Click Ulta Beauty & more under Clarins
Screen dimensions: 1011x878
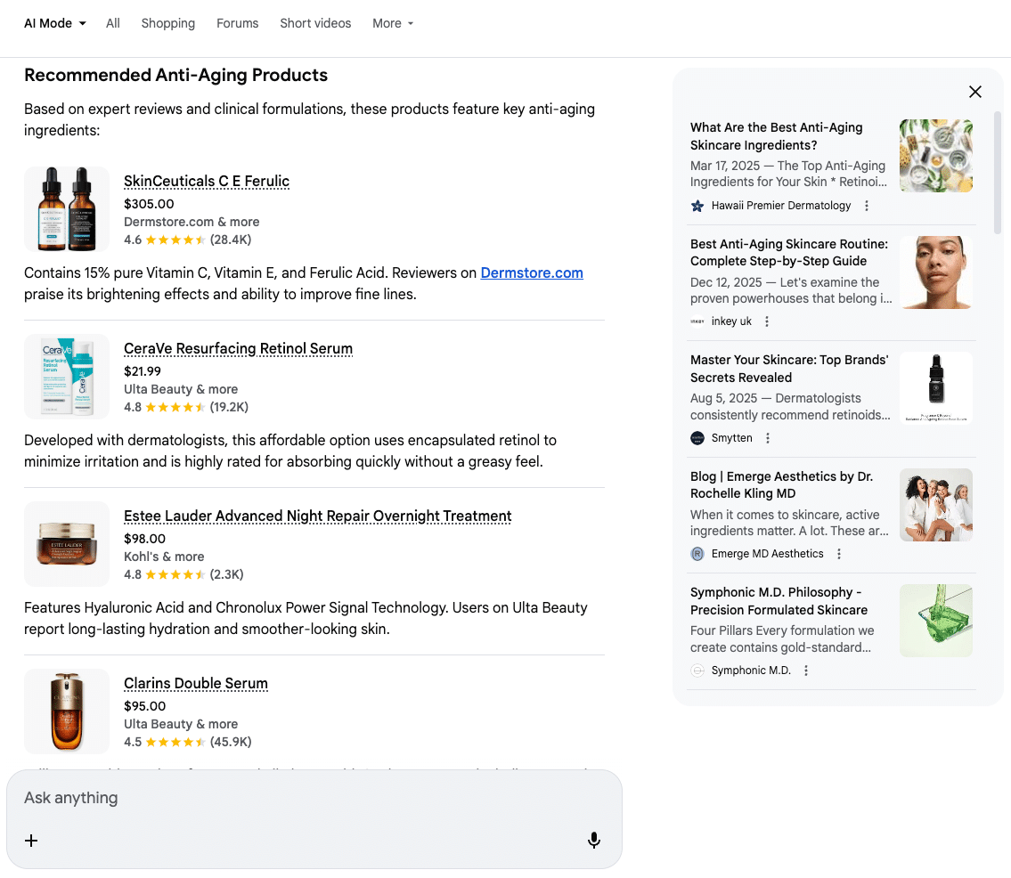(181, 724)
